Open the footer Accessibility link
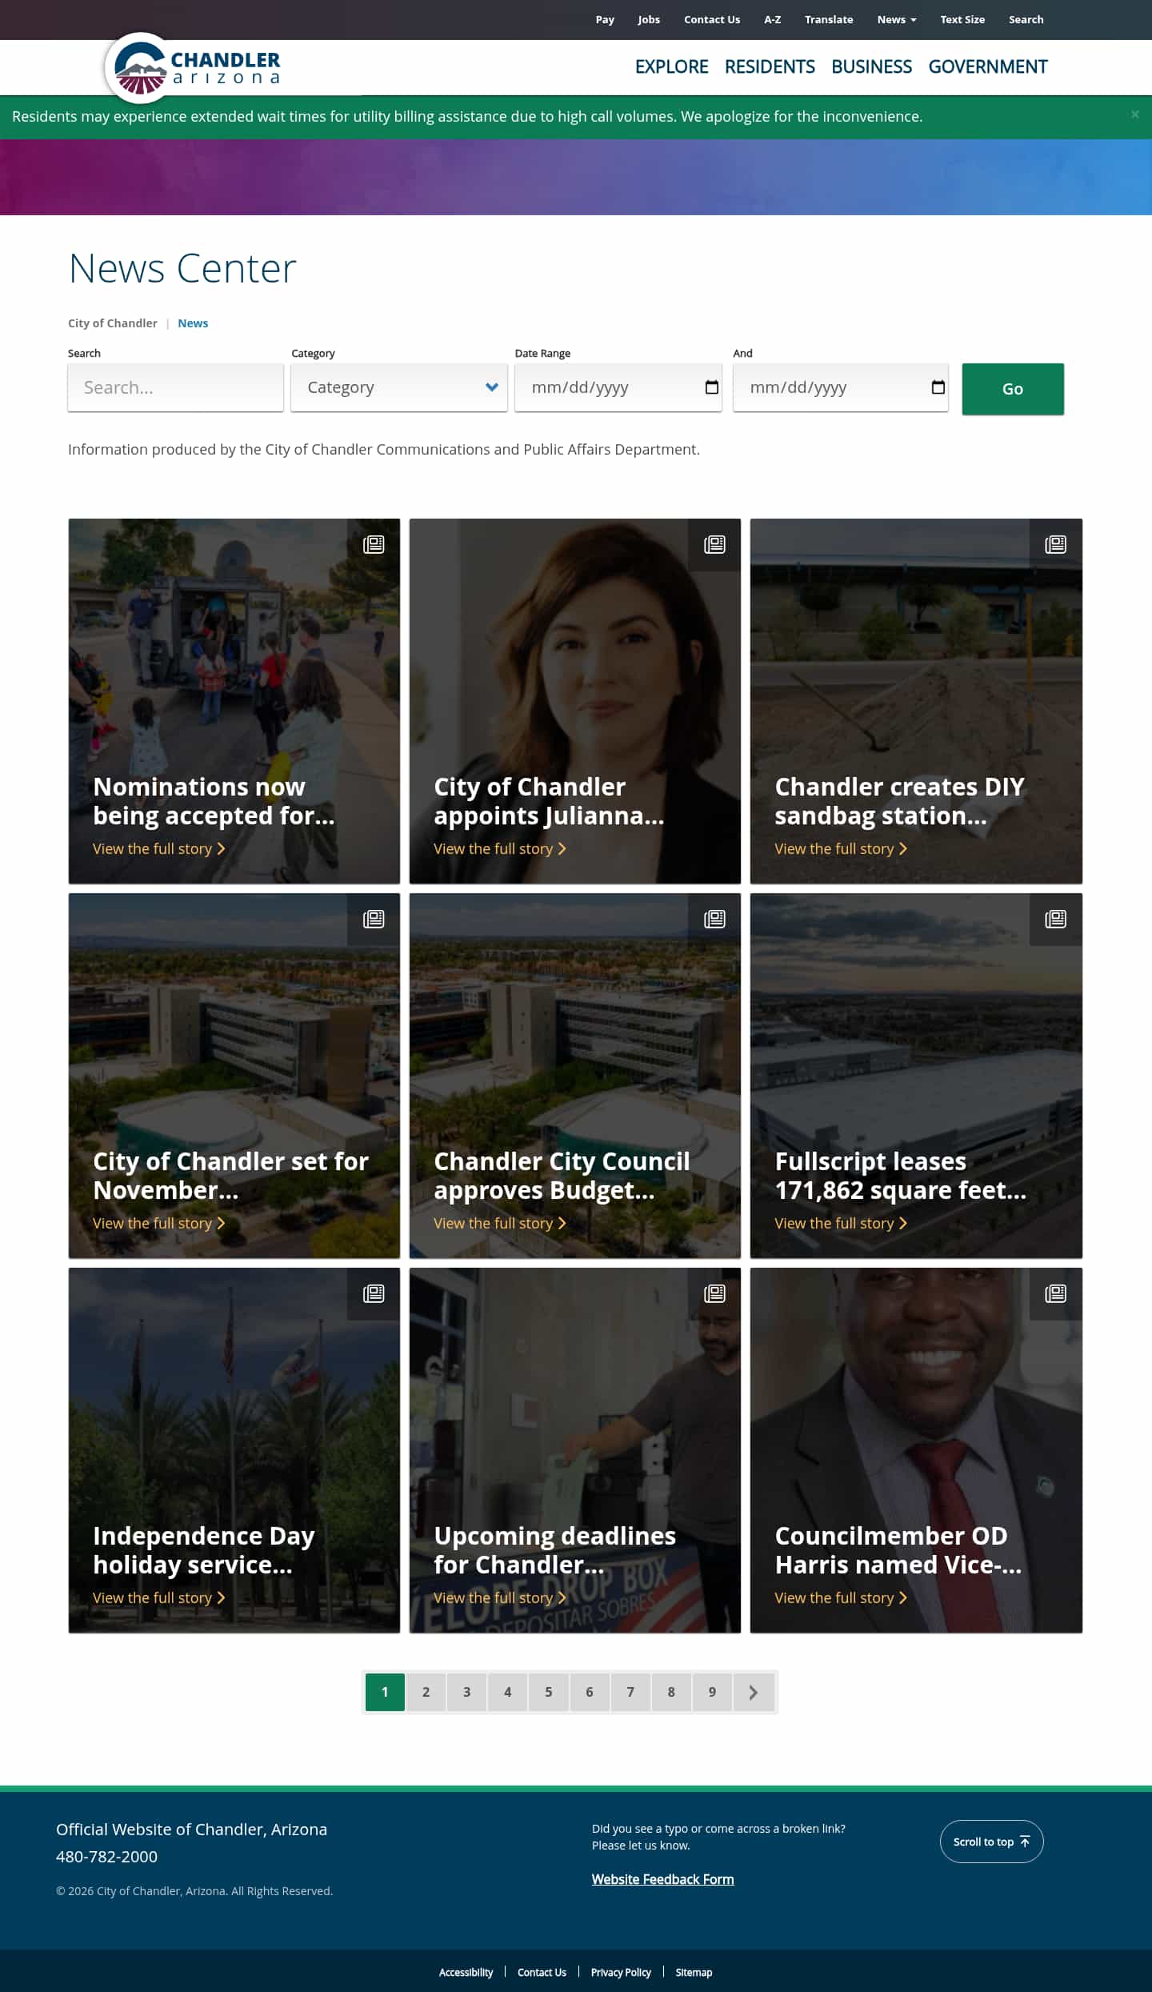Viewport: 1152px width, 1992px height. coord(466,1972)
